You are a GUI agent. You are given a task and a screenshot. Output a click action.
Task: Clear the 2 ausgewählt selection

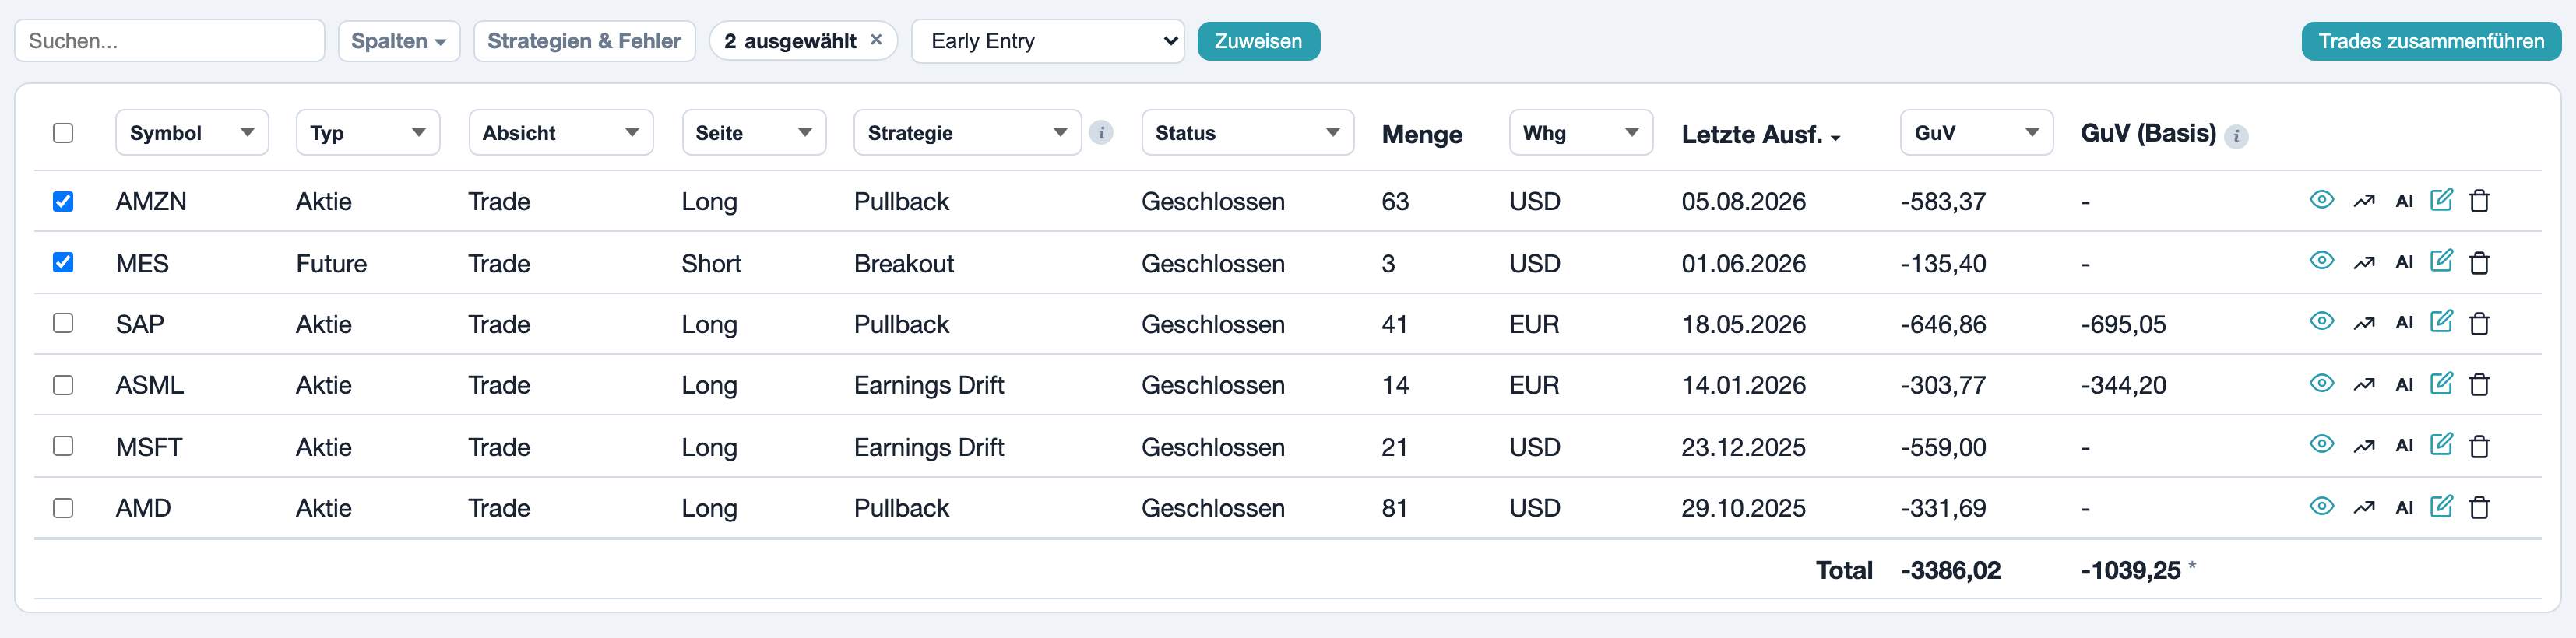(x=876, y=40)
